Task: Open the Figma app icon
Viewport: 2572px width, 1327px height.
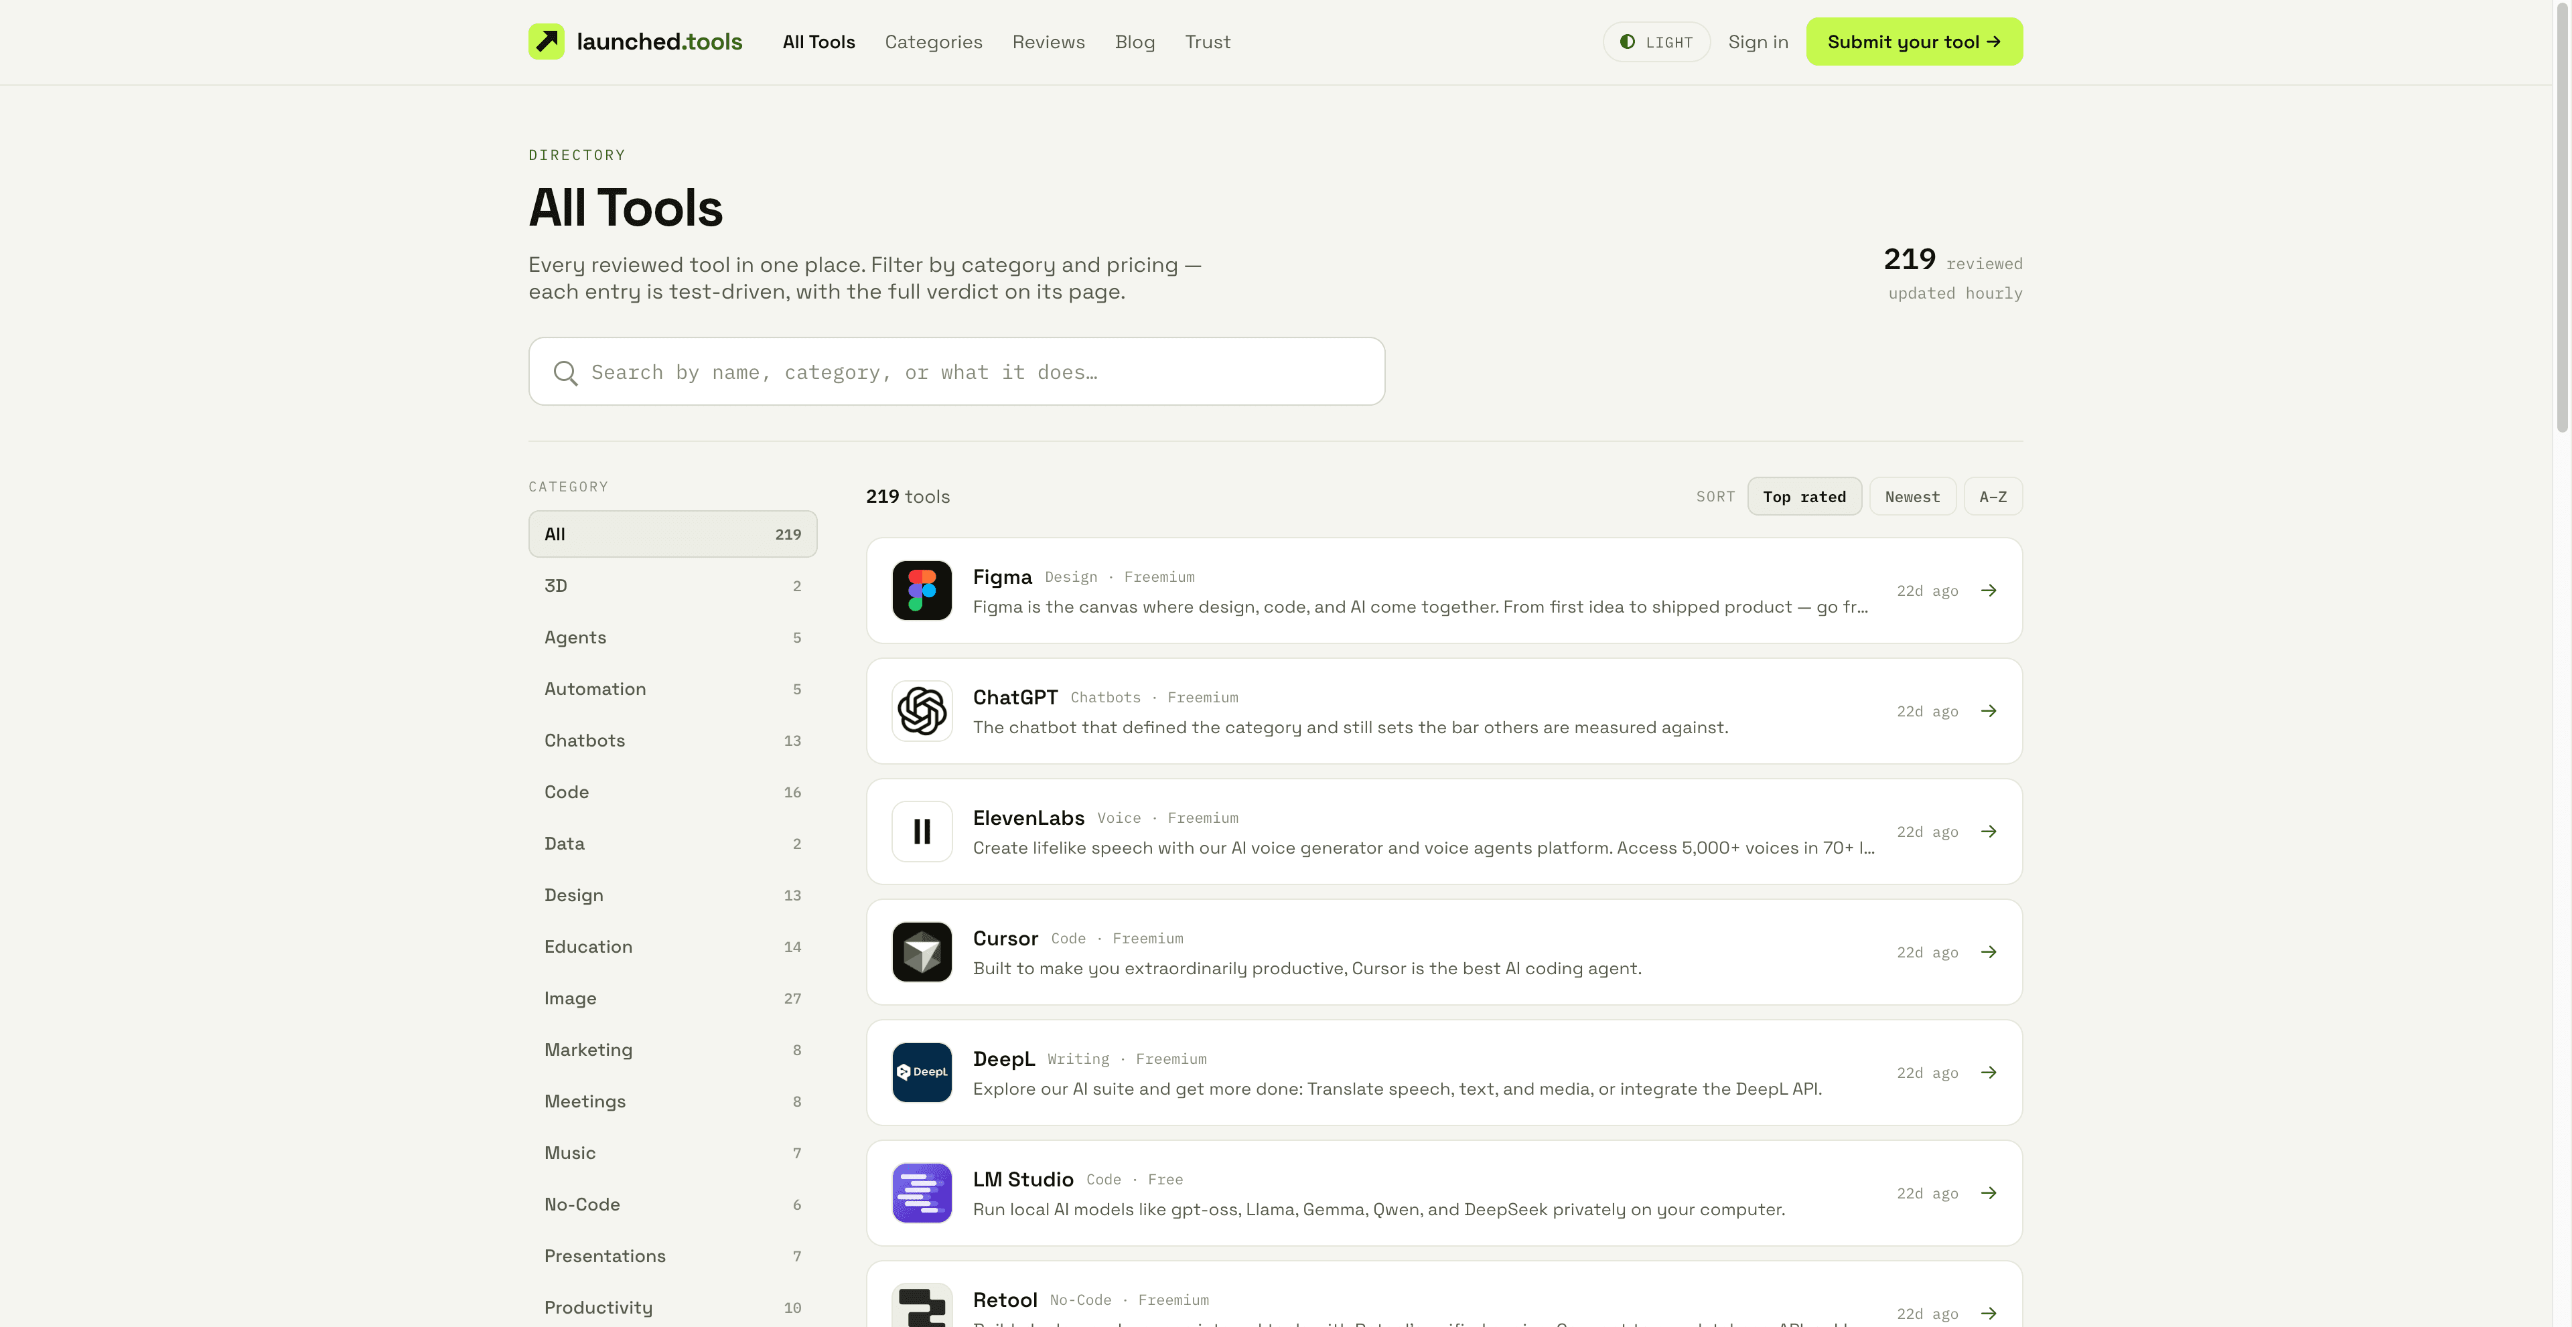Action: click(922, 591)
